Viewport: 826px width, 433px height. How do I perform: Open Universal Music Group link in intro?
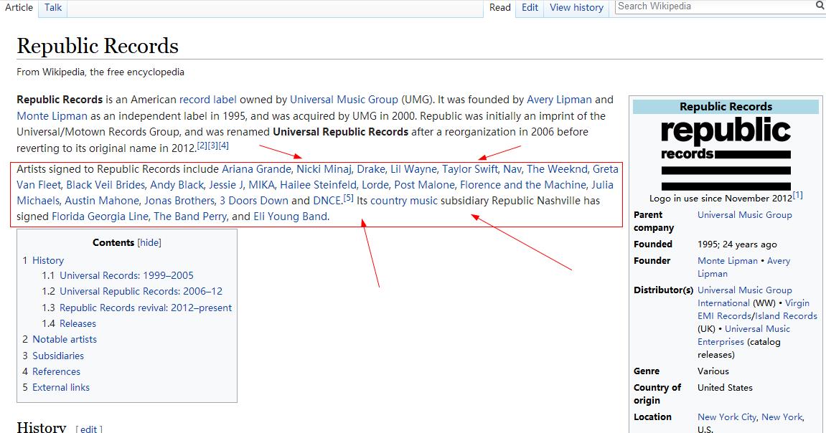point(344,100)
